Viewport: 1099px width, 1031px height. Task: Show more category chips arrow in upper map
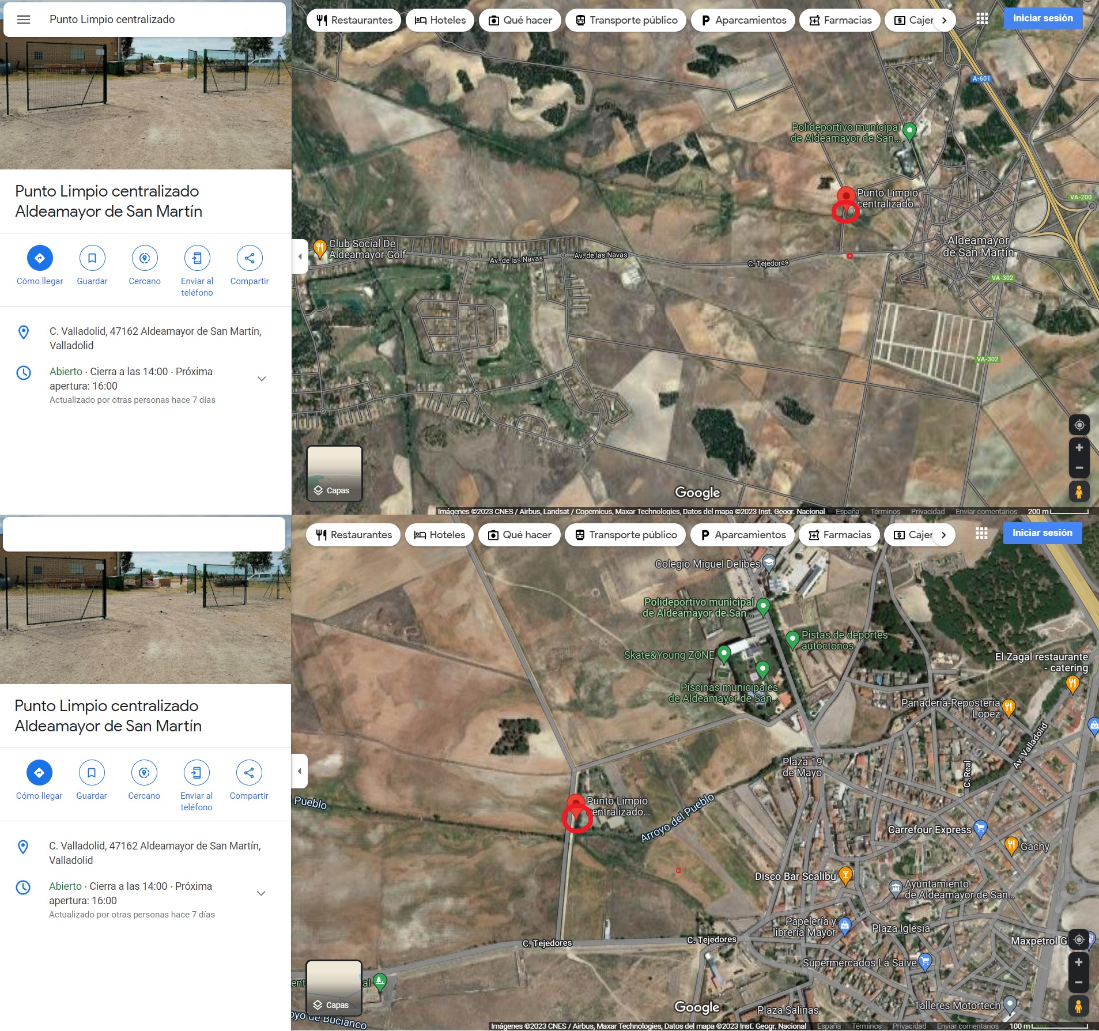tap(944, 20)
